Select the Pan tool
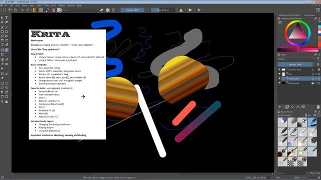Screen dimensions: 321x180 click(7, 101)
